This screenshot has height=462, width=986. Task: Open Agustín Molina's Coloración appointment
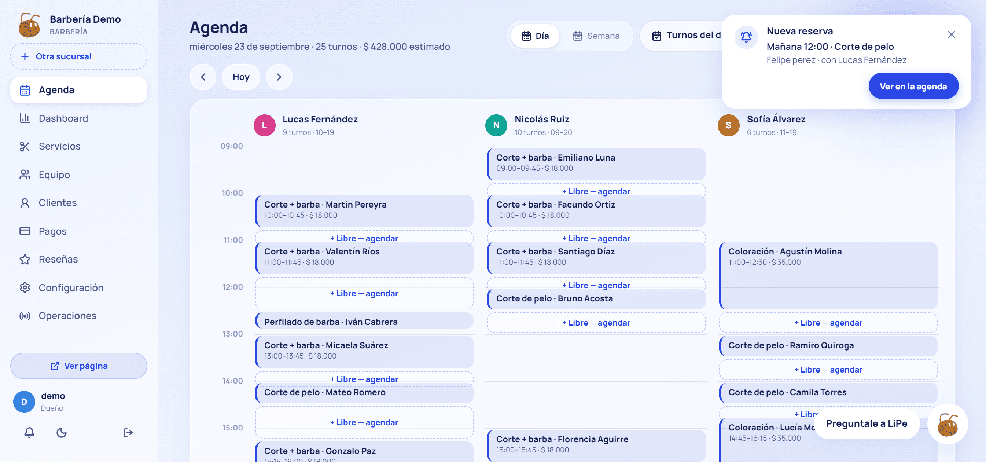click(828, 275)
